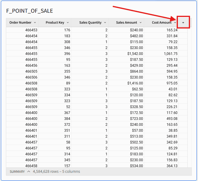Screen dimensions: 198x181
Task: Open the Cost Amount column menu arrow
Action: click(x=175, y=22)
